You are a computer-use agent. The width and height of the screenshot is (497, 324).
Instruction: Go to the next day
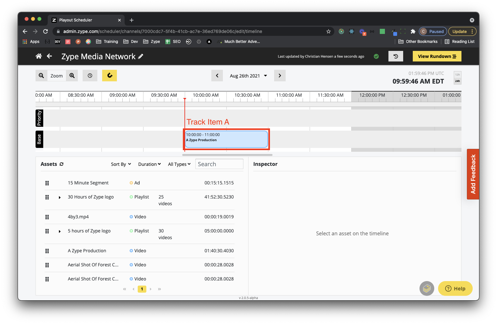click(280, 76)
